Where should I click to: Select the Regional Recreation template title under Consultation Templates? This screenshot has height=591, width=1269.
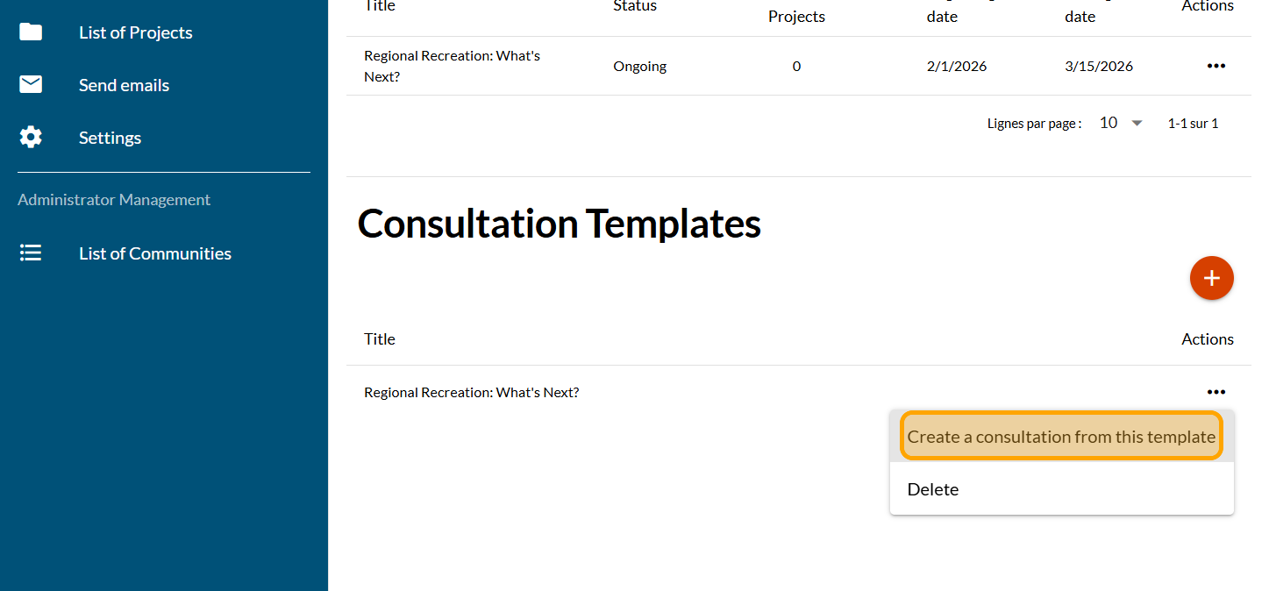[x=472, y=392]
